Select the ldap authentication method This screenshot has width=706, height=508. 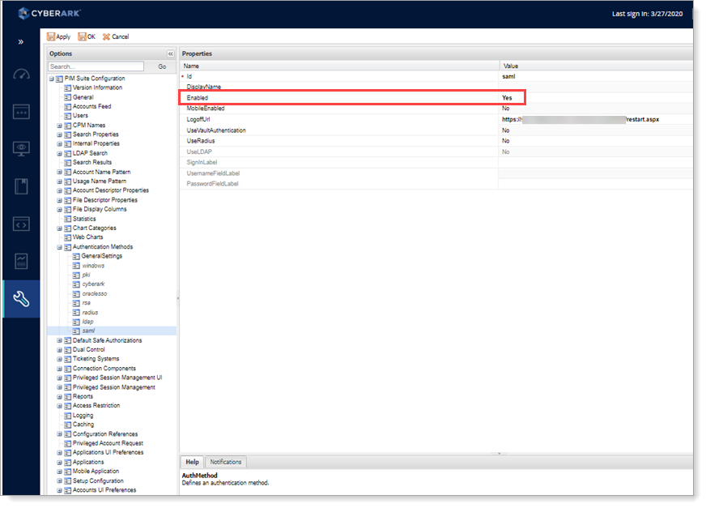[x=87, y=322]
